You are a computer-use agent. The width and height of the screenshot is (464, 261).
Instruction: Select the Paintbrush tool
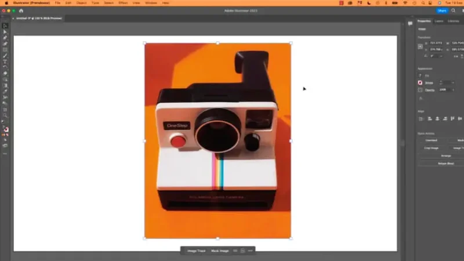click(x=5, y=56)
